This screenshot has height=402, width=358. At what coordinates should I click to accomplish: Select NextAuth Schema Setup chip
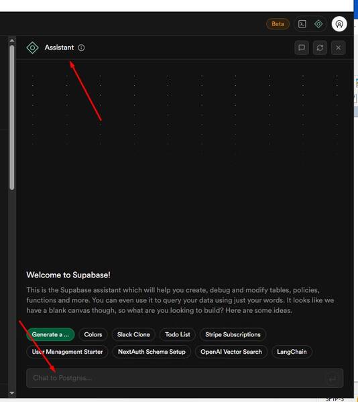point(152,352)
